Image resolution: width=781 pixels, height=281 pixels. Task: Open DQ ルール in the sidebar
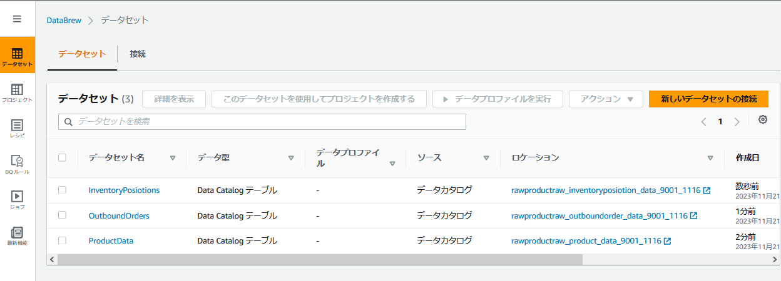(x=18, y=164)
